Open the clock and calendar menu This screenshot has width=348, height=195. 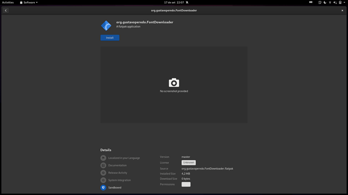174,3
